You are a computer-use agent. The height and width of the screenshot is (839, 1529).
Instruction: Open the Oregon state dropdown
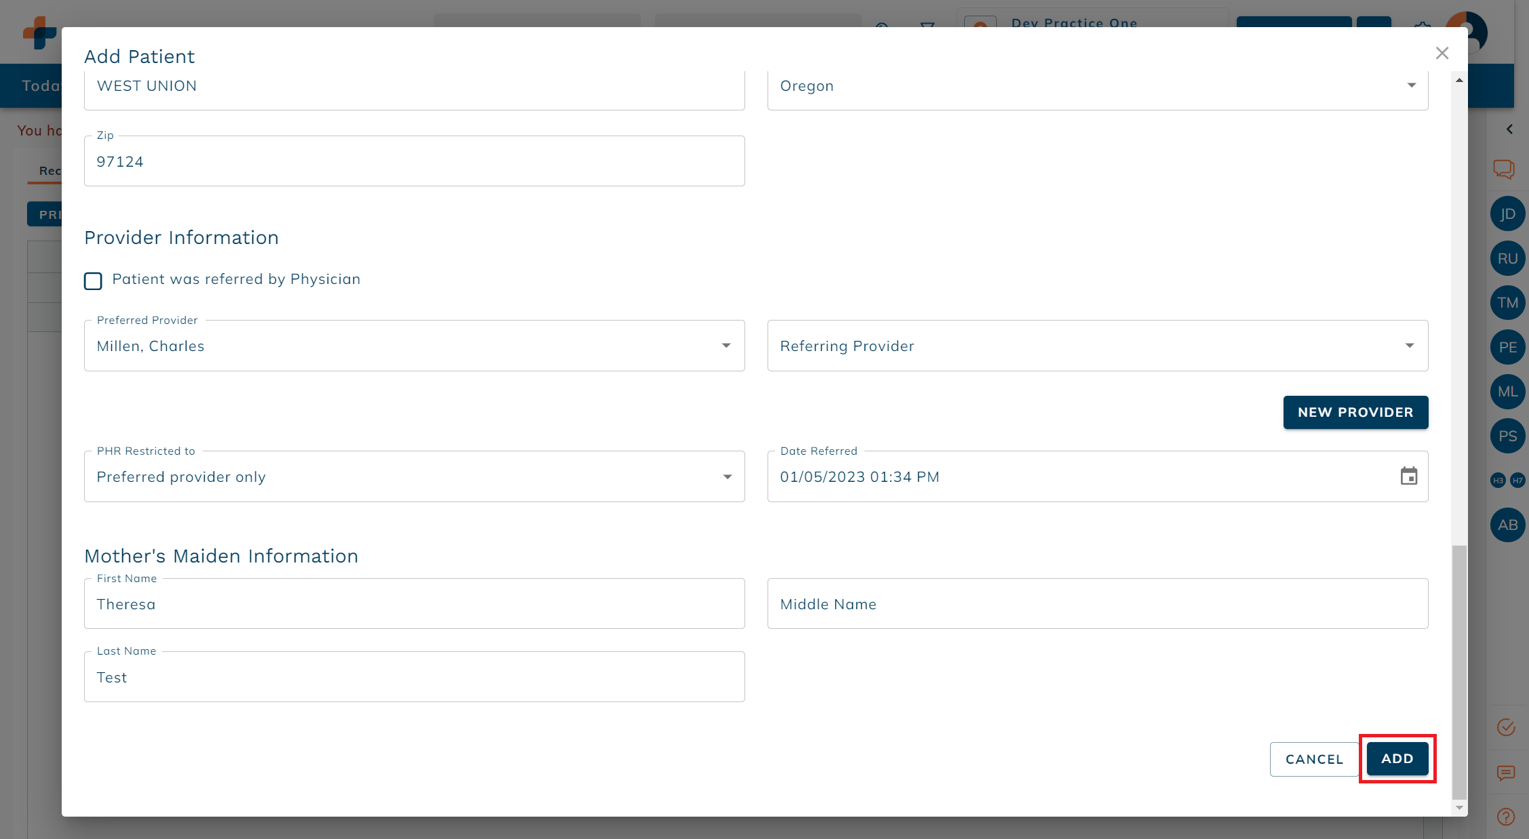(1411, 85)
